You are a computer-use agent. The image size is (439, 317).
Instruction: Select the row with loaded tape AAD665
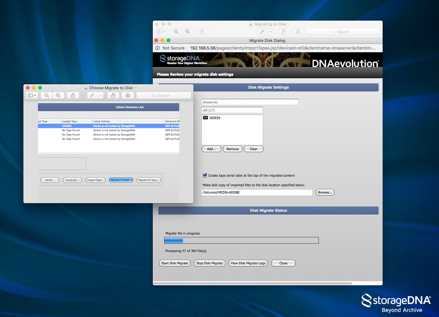click(x=108, y=126)
